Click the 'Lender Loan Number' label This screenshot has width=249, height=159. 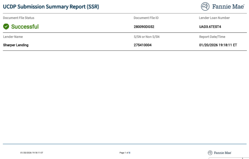(x=214, y=18)
